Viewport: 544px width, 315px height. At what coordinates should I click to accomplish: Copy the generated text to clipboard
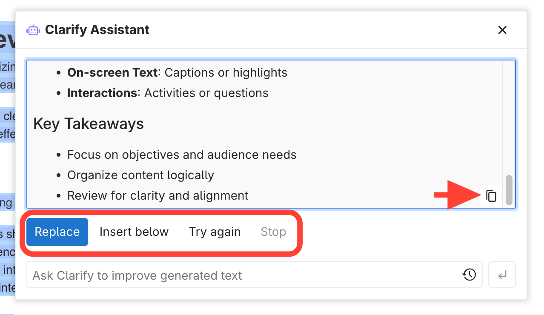click(x=491, y=196)
